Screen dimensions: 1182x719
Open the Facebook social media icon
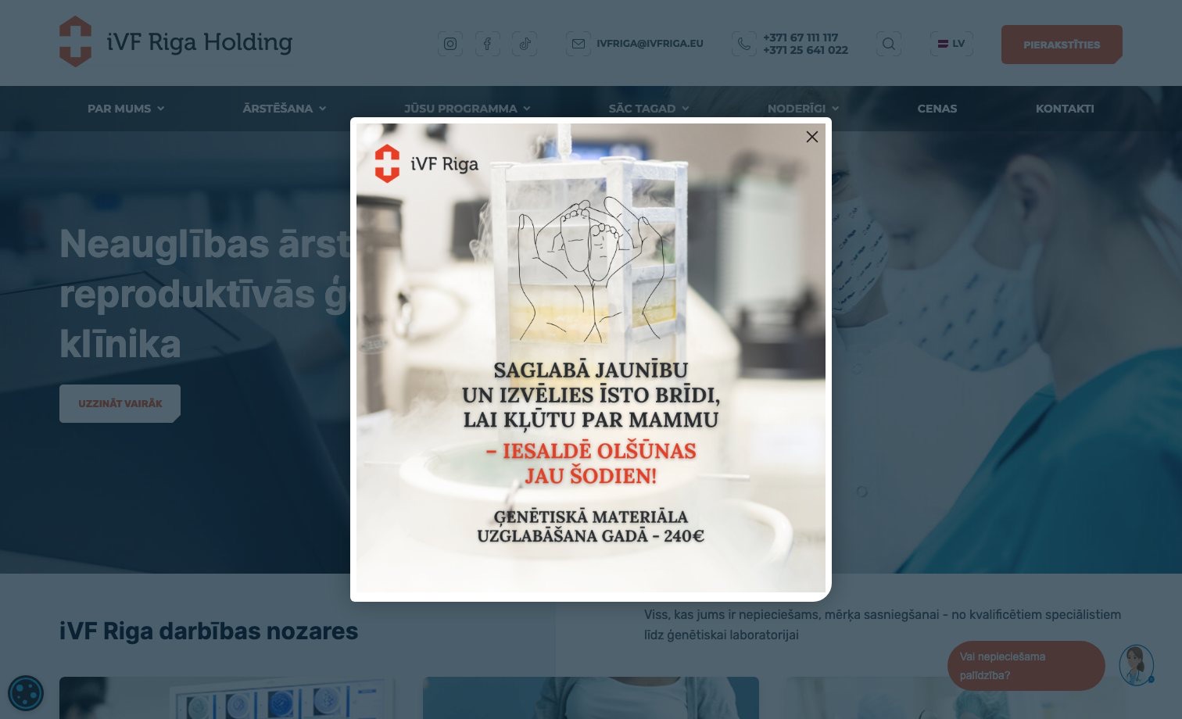(487, 44)
